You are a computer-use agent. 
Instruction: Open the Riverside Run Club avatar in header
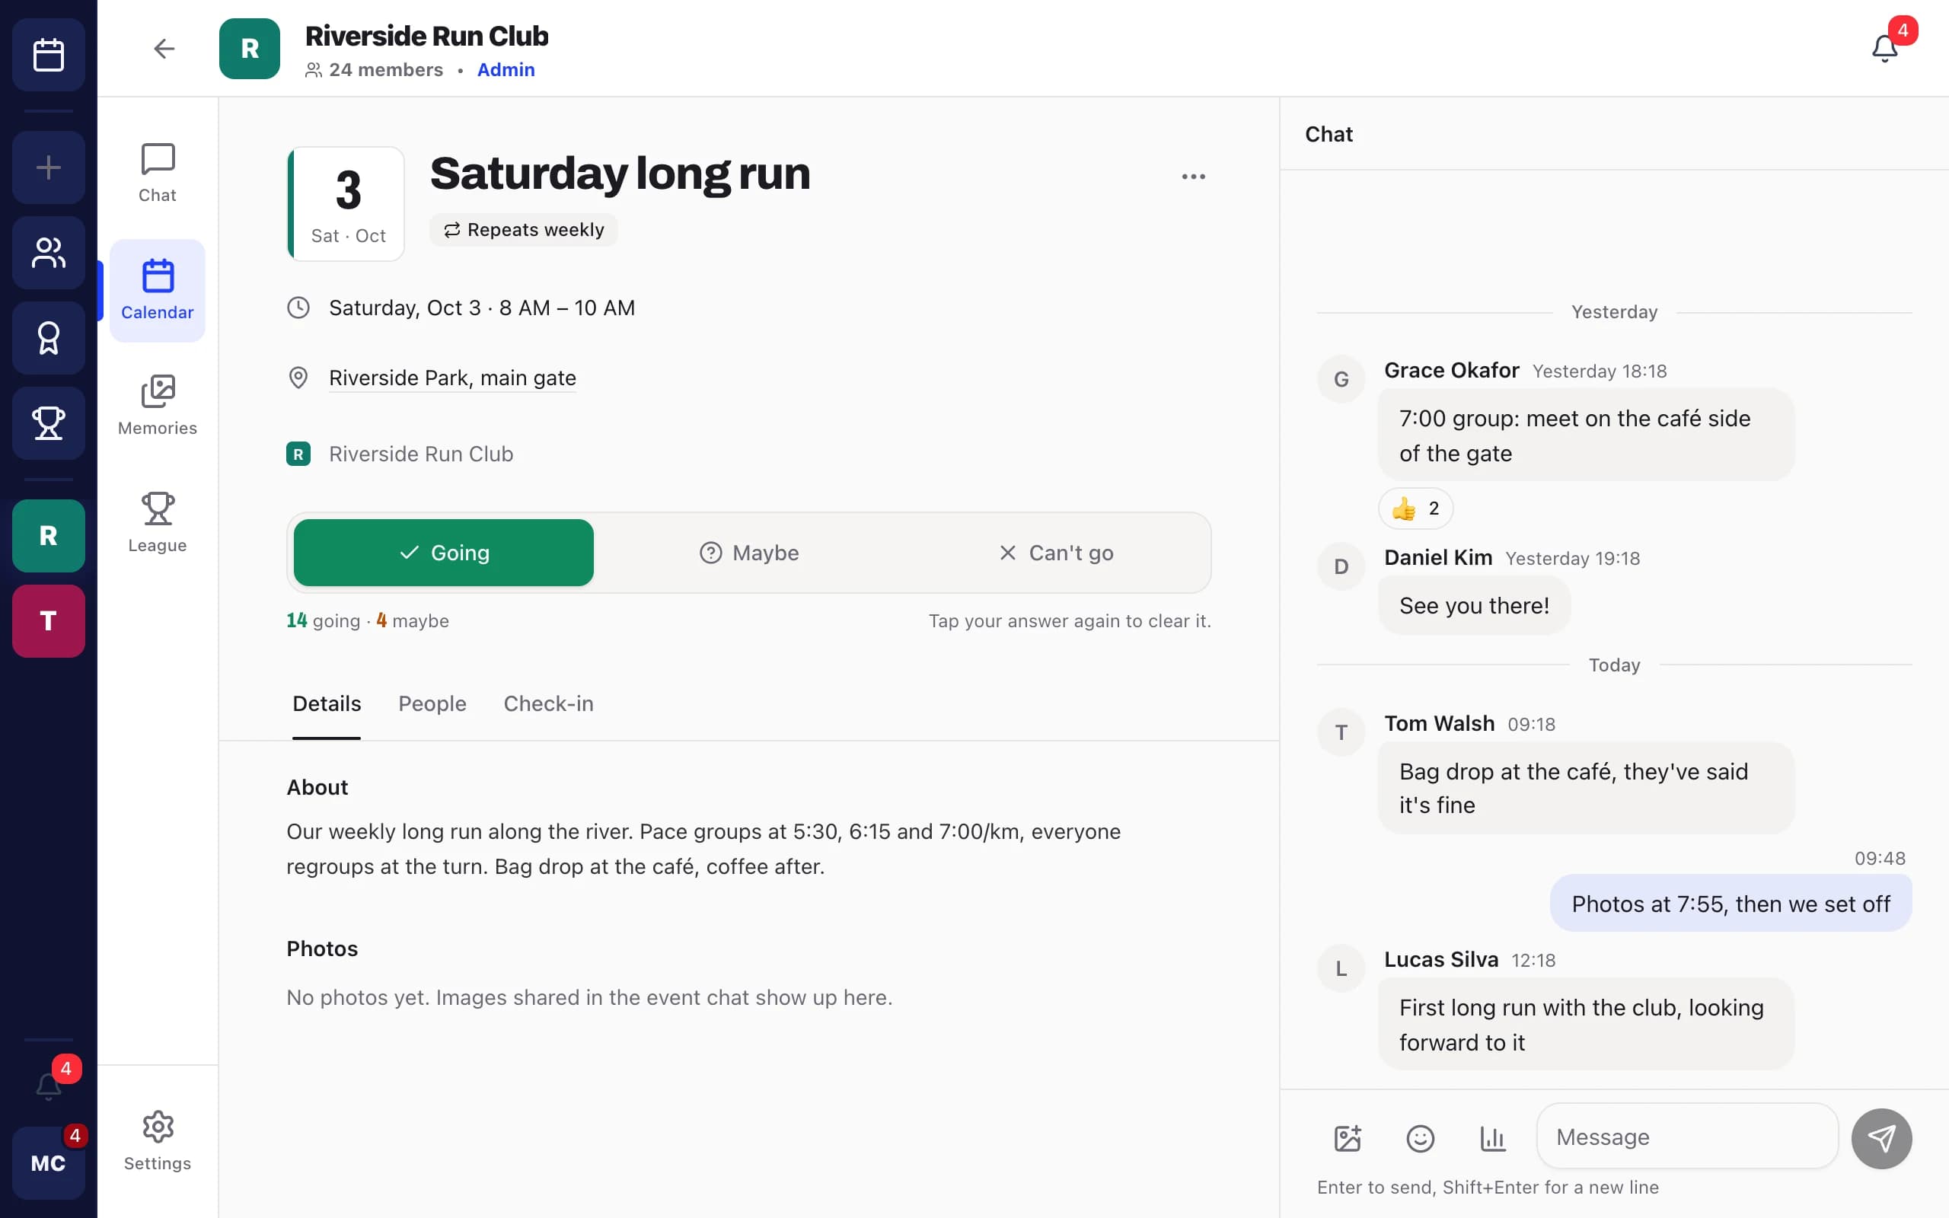pyautogui.click(x=250, y=48)
